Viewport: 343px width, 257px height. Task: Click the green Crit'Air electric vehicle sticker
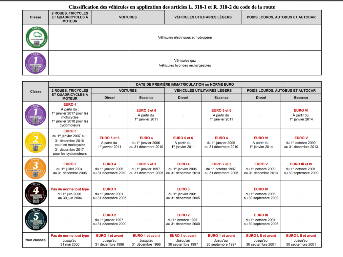pyautogui.click(x=36, y=37)
